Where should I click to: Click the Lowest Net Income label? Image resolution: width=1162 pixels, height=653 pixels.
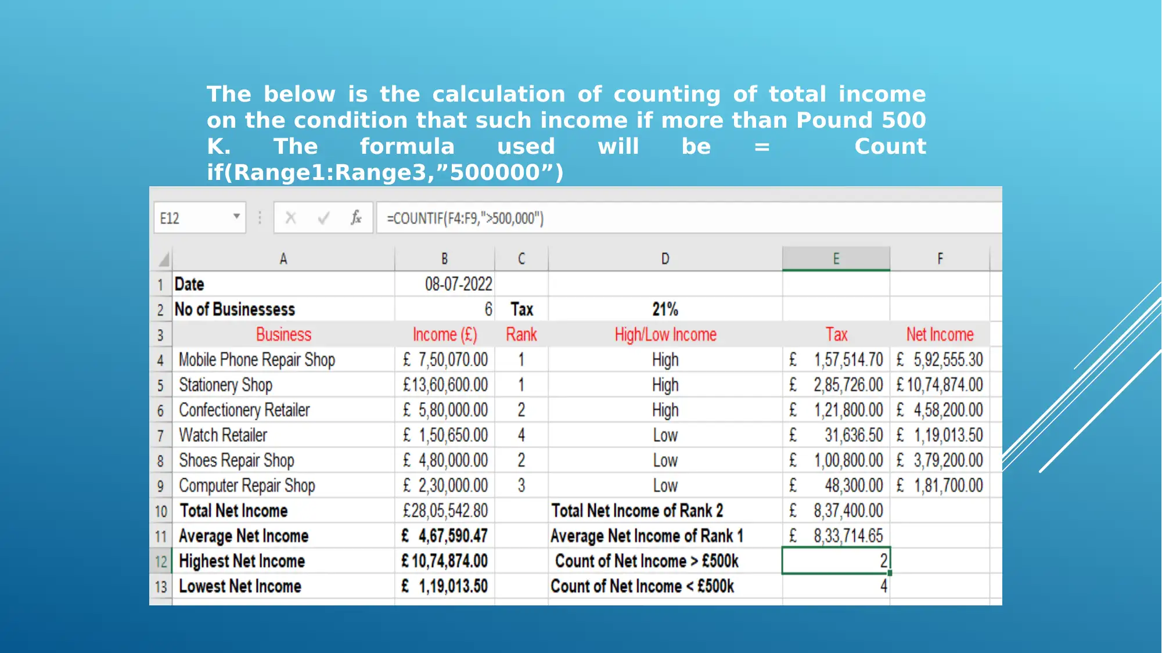(283, 587)
